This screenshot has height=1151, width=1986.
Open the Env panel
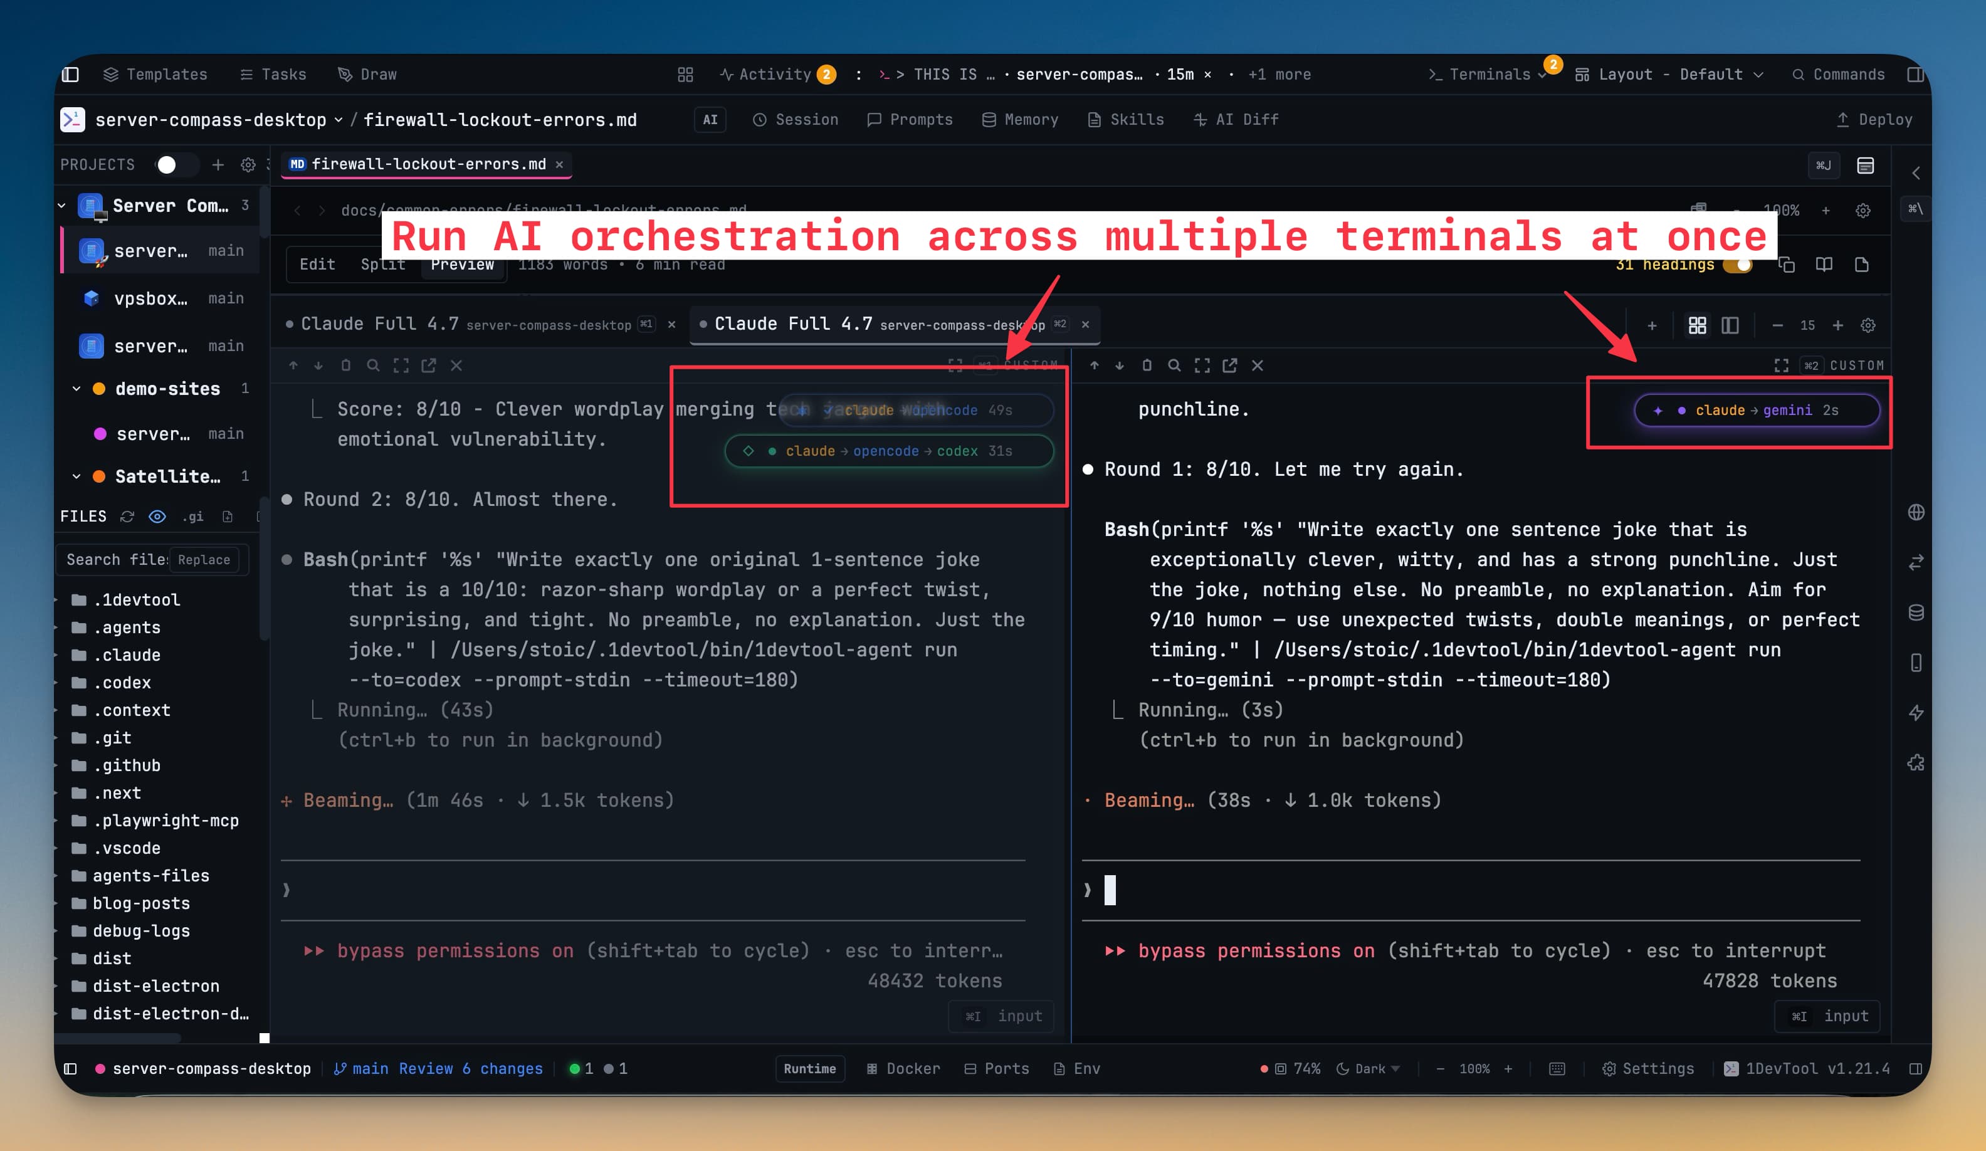[1076, 1069]
